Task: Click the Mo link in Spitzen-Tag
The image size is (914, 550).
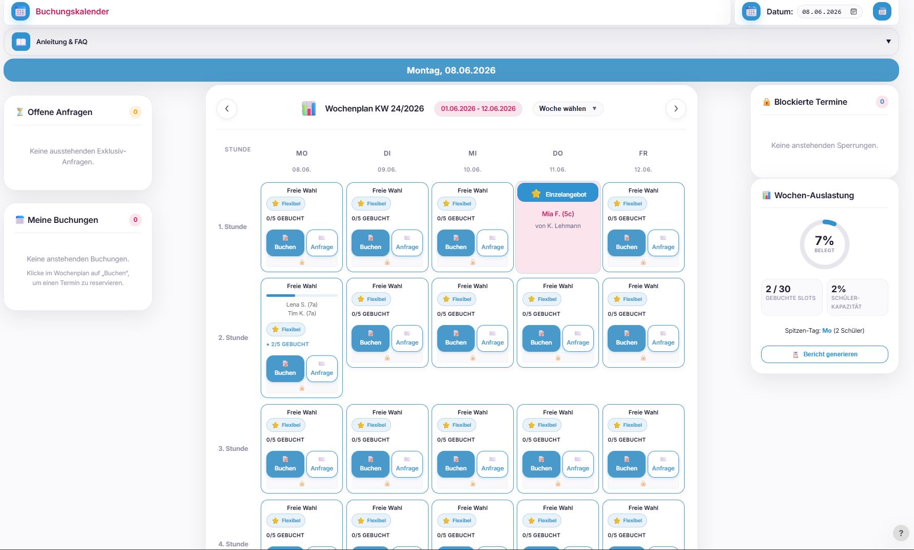Action: 827,331
